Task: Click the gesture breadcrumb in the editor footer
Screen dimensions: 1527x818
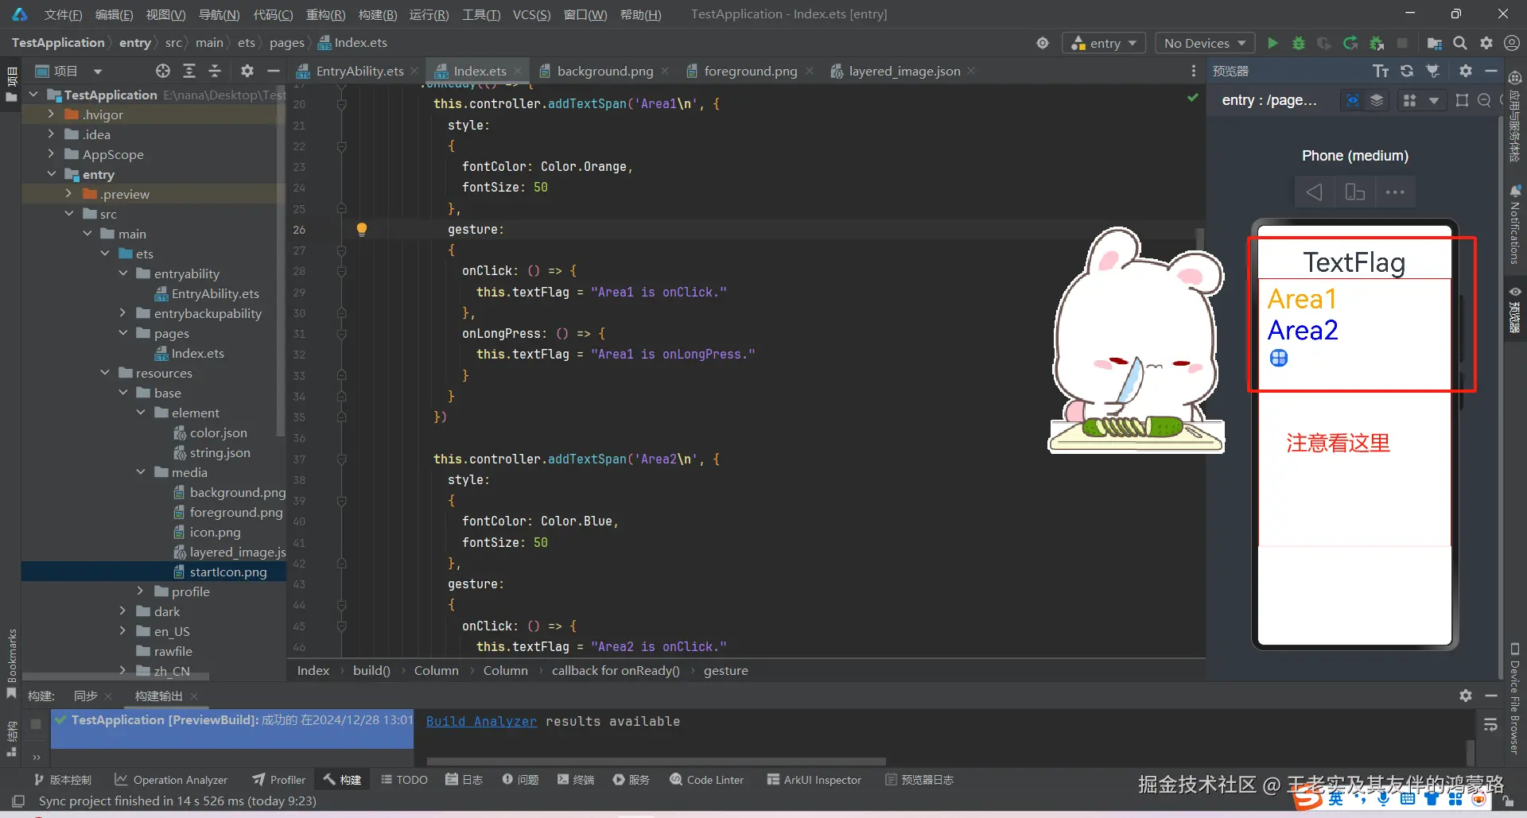Action: pos(725,670)
